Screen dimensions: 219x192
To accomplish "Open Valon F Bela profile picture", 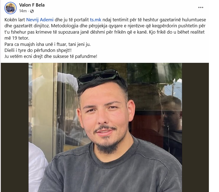I will tap(10, 8).
